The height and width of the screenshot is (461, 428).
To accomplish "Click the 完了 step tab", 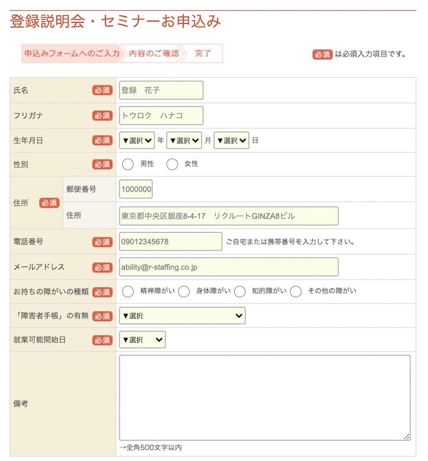I will tap(203, 54).
